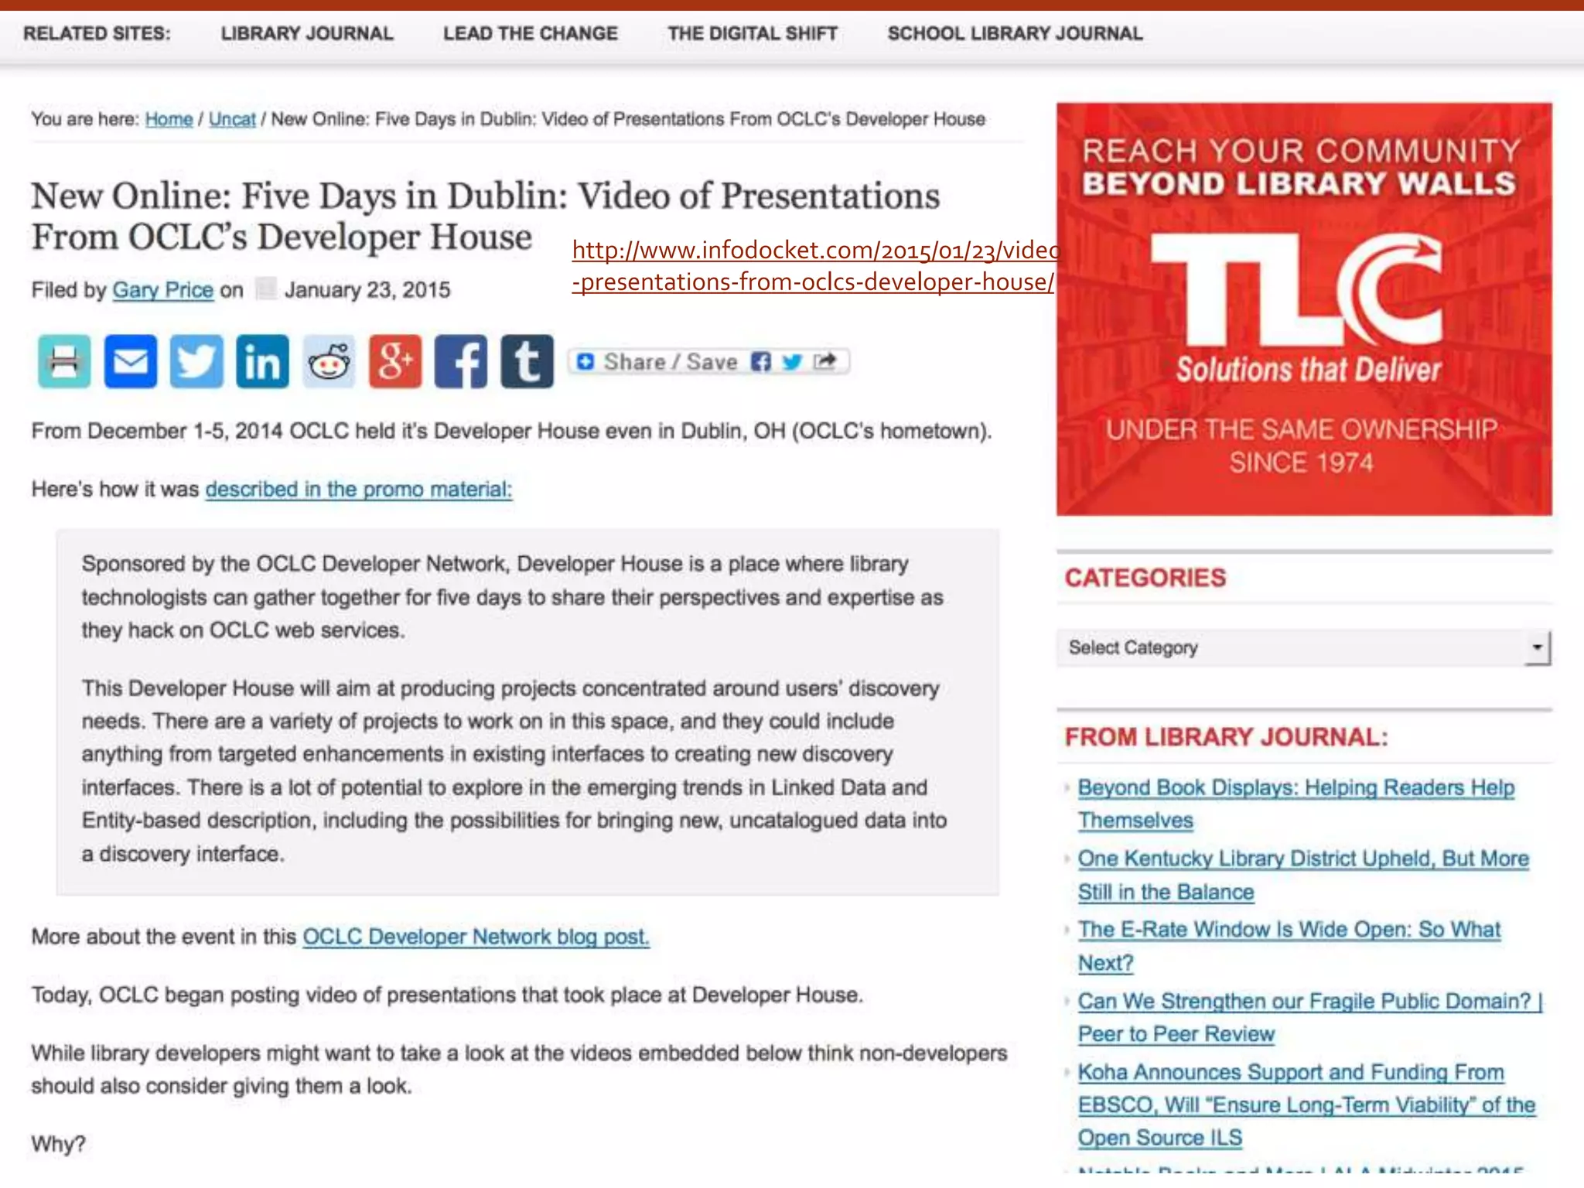Click the share arrow icon in the Share/Save bar
Viewport: 1584px width, 1188px height.
coord(825,361)
